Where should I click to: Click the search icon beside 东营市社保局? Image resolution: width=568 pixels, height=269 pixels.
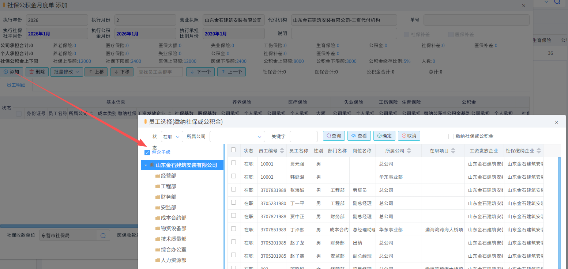click(x=103, y=235)
